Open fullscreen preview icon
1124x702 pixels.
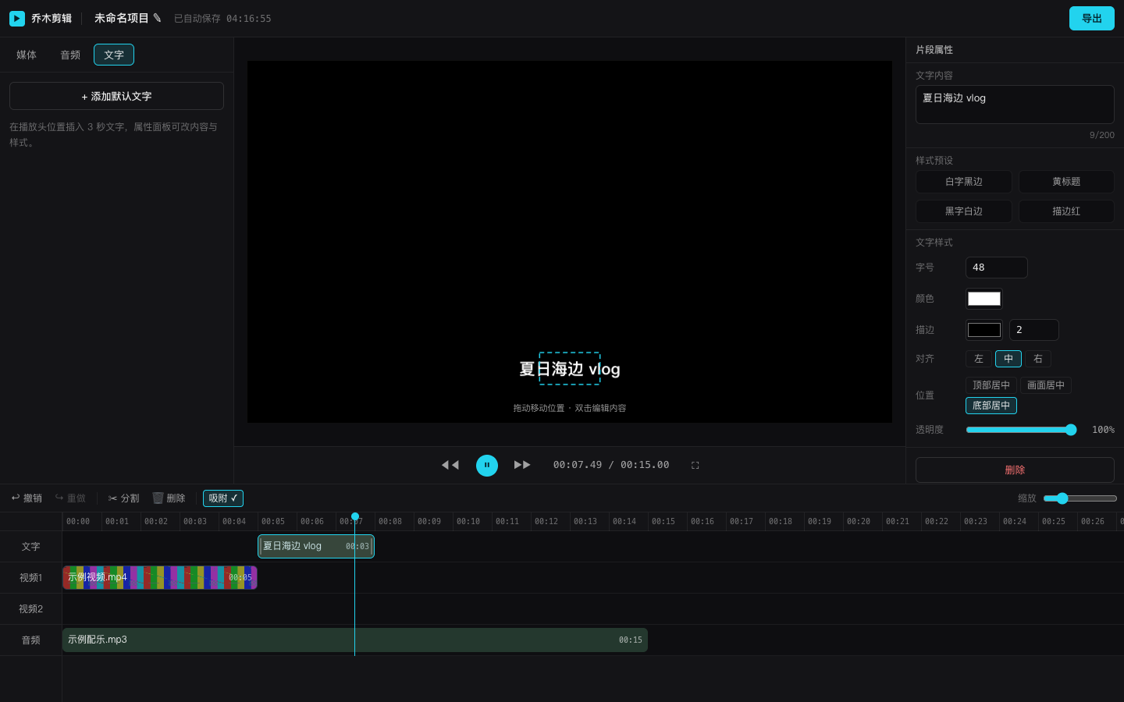pos(695,465)
